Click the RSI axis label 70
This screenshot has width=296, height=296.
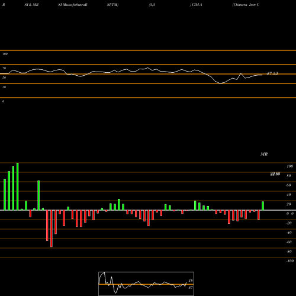point(4,68)
